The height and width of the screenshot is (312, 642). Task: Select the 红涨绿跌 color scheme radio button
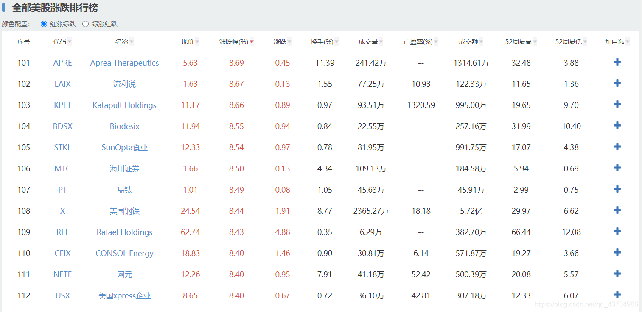[44, 24]
